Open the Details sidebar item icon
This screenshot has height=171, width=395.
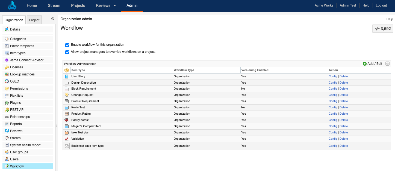pyautogui.click(x=7, y=29)
